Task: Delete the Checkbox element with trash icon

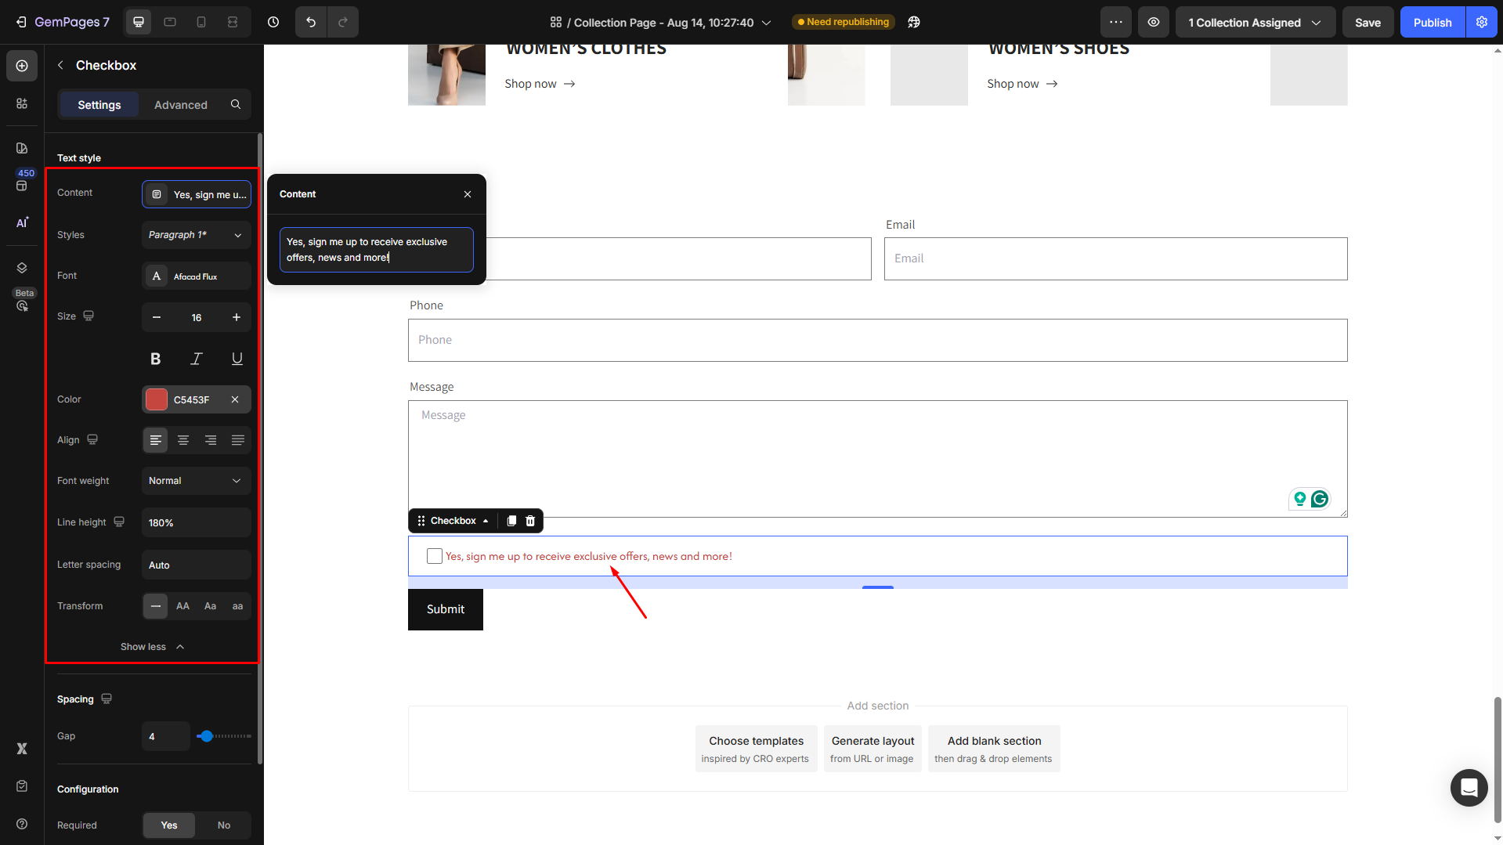Action: pyautogui.click(x=530, y=521)
